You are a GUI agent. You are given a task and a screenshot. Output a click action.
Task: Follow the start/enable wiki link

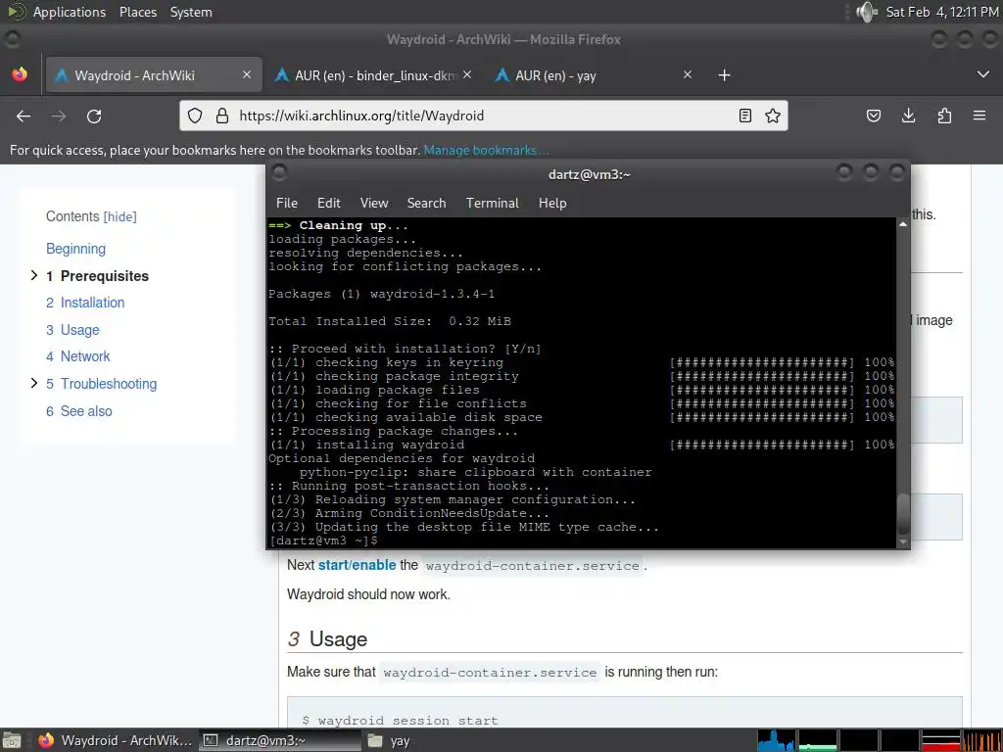pos(357,565)
